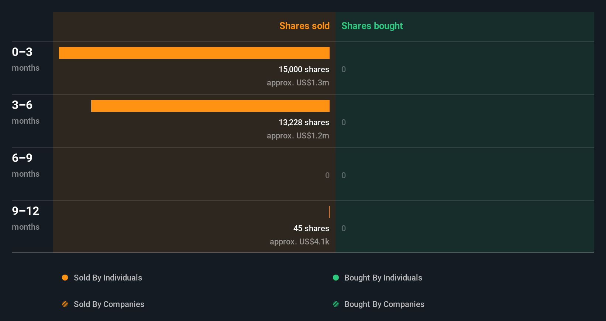Image resolution: width=606 pixels, height=321 pixels.
Task: Click the 0 sold value in 6–9 months row
Action: click(327, 176)
